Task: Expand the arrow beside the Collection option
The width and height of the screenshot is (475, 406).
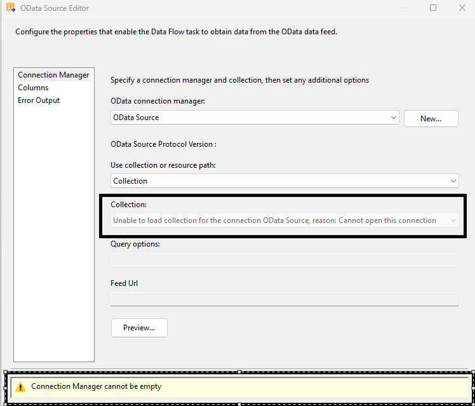Action: tap(453, 181)
